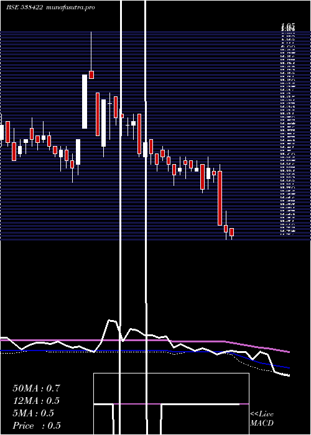Image resolution: width=311 pixels, height=435 pixels.
Task: Click the 'munafasutra.pro' site label
Action: click(70, 7)
